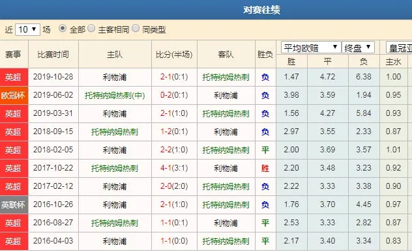Open the 4-1(3:1) score on 2017-10-22
412x252 pixels.
pos(174,168)
